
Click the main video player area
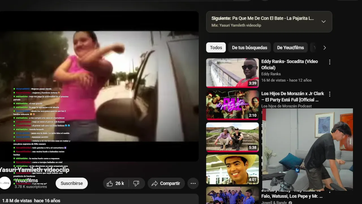99,86
